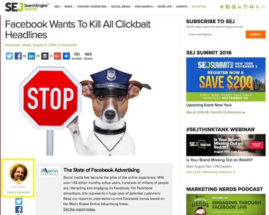The height and width of the screenshot is (215, 269).
Task: Share the article on LinkedIn
Action: tap(31, 56)
